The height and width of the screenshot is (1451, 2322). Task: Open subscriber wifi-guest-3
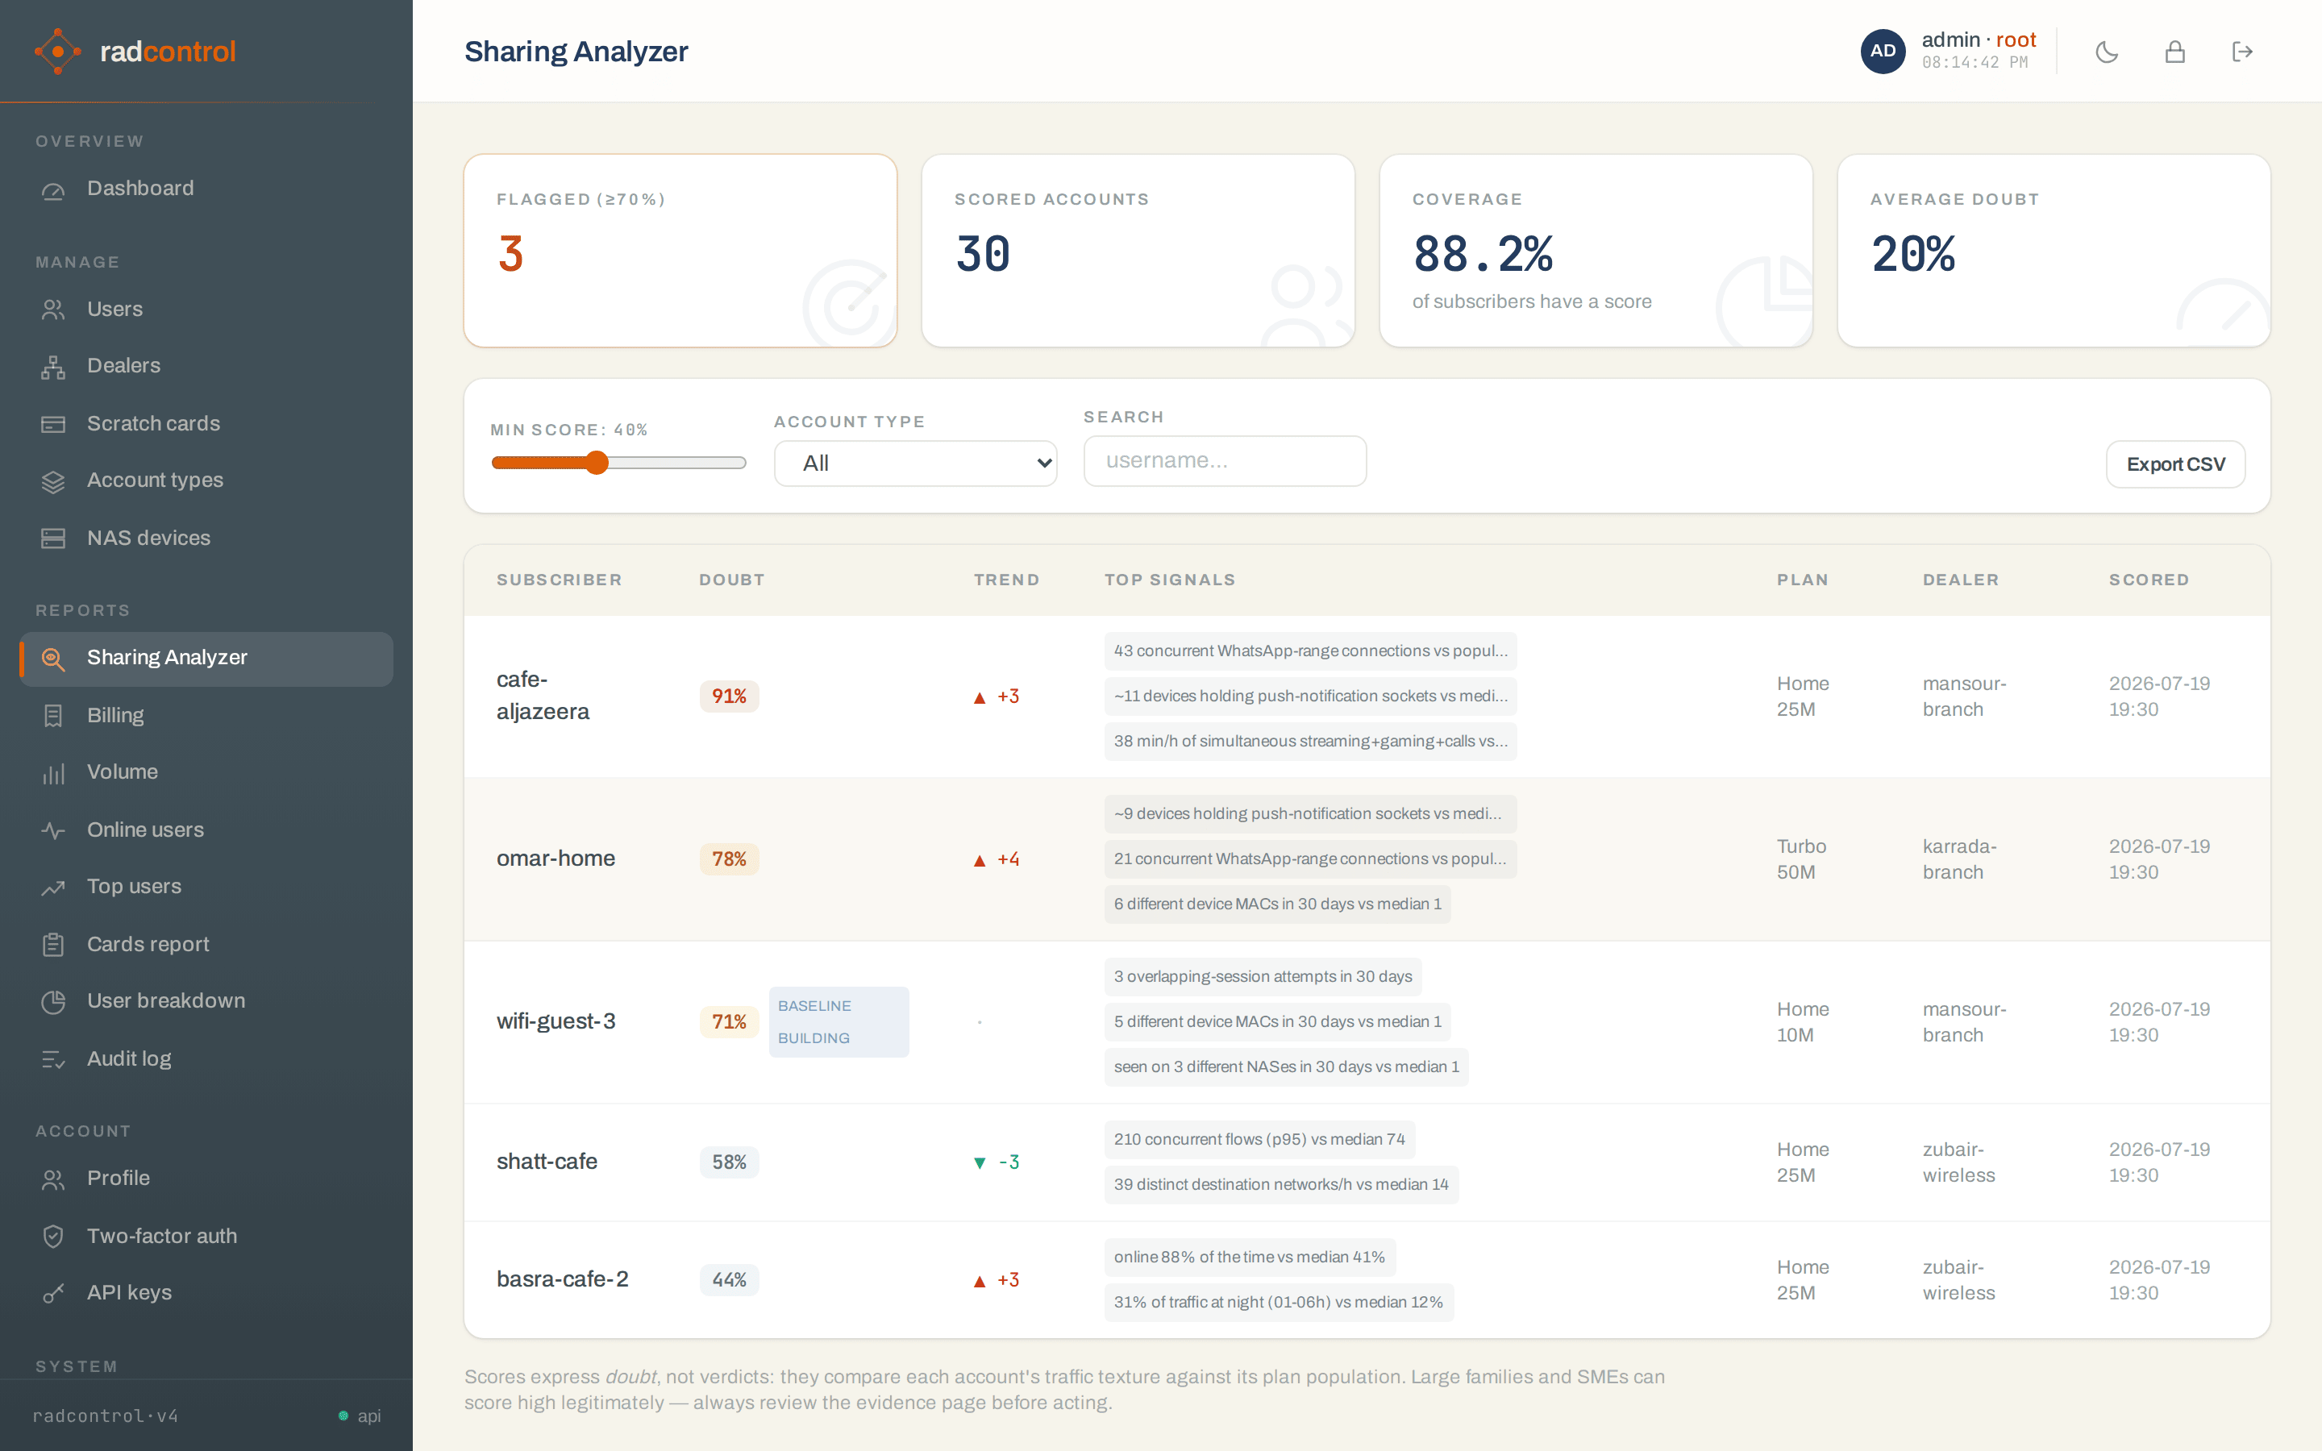pyautogui.click(x=556, y=1022)
